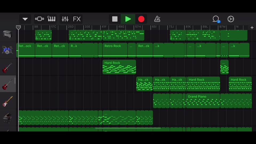Select the bass guitar track icon

pyautogui.click(x=7, y=101)
